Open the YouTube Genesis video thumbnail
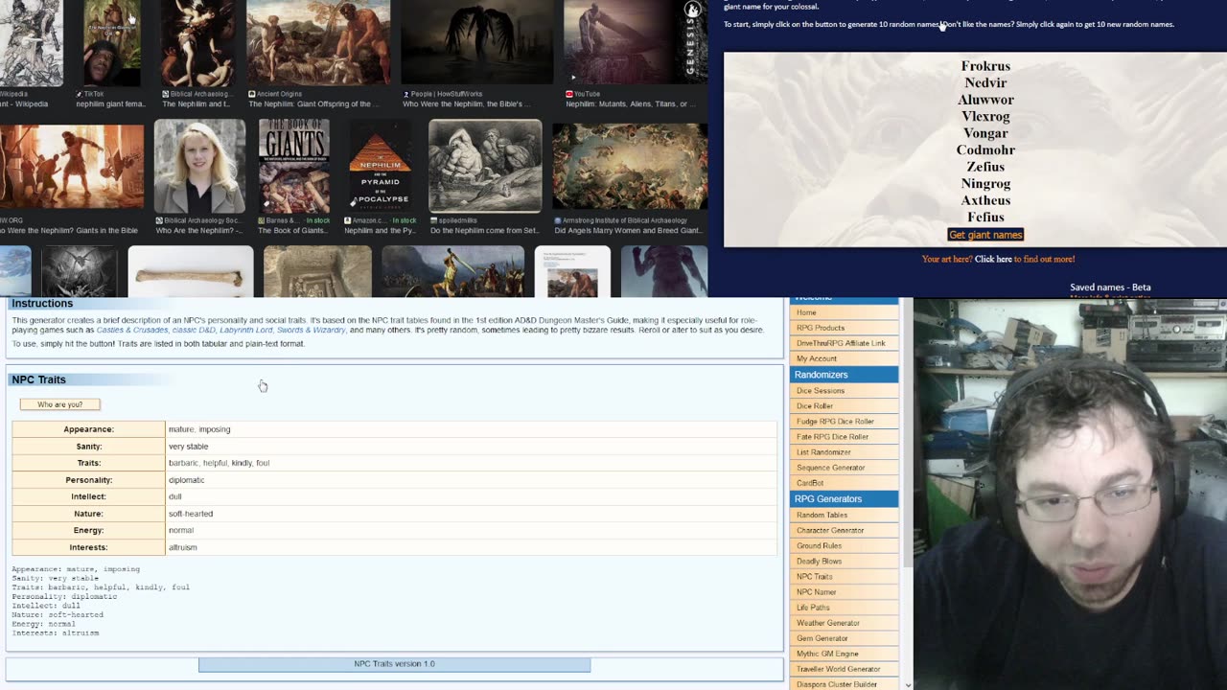 pyautogui.click(x=636, y=42)
